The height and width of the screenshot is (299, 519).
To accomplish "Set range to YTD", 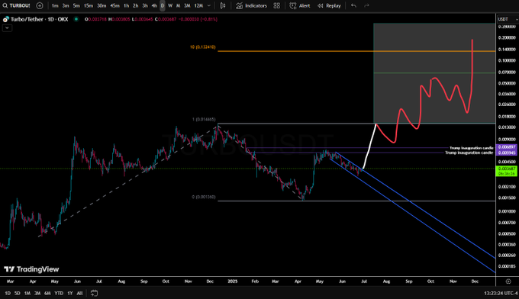I will pos(59,293).
